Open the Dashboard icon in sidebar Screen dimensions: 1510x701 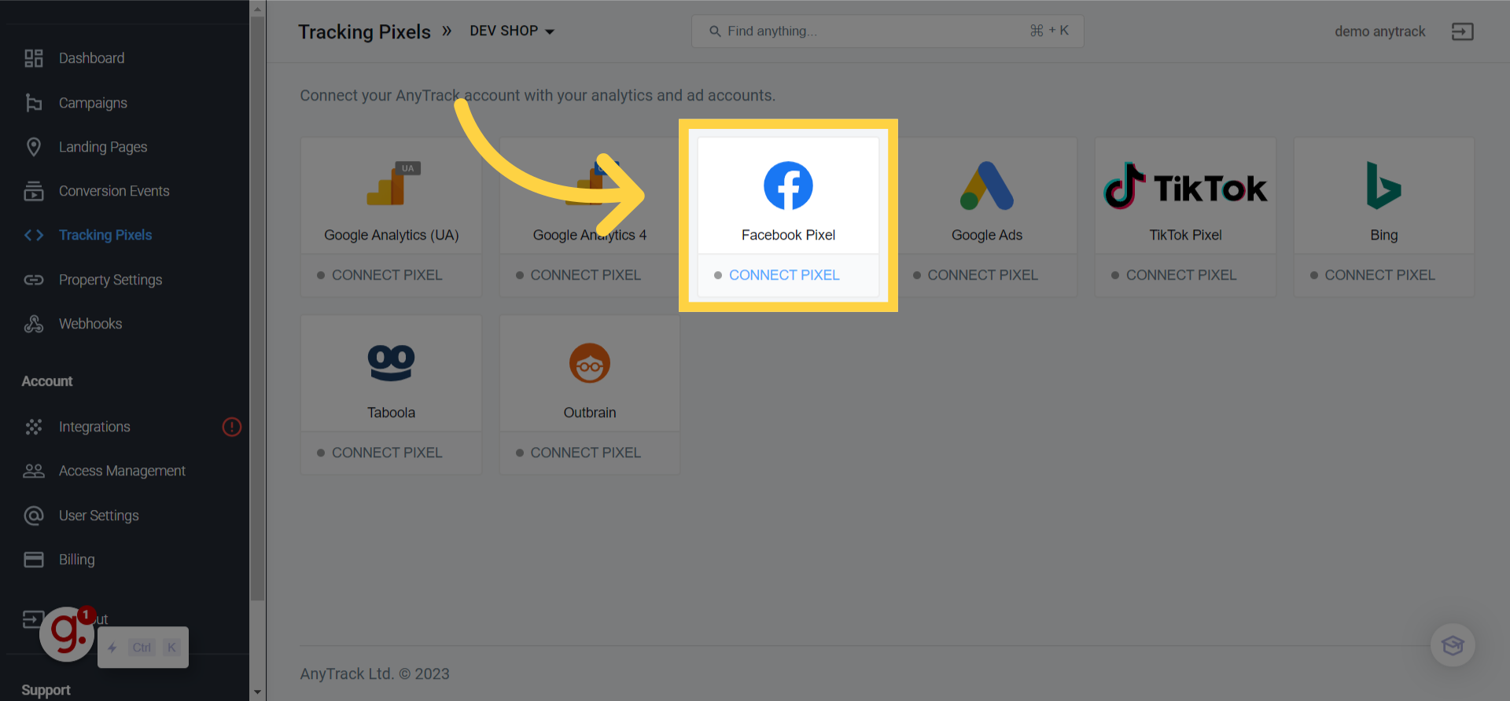point(34,58)
